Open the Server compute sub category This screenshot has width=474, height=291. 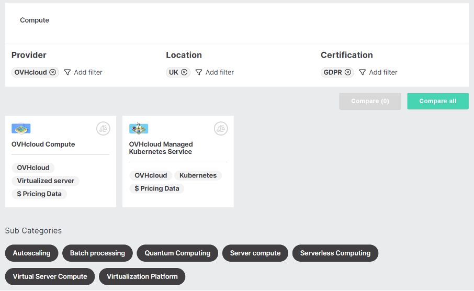pyautogui.click(x=255, y=253)
